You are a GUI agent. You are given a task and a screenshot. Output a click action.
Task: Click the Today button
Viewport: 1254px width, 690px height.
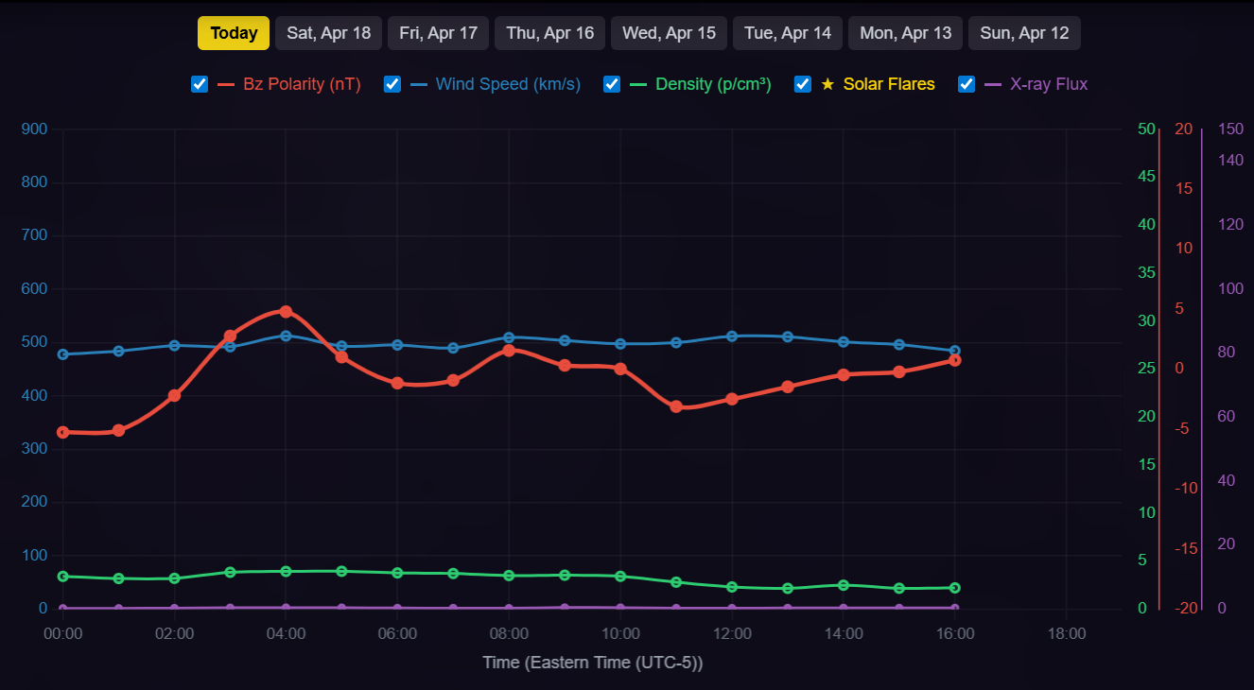[x=234, y=32]
